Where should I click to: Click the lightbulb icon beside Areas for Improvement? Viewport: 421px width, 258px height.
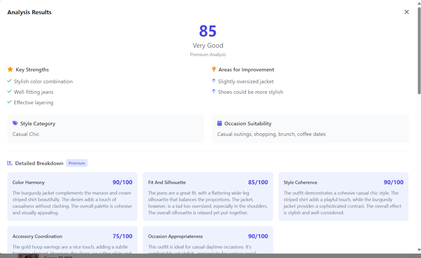(x=214, y=69)
